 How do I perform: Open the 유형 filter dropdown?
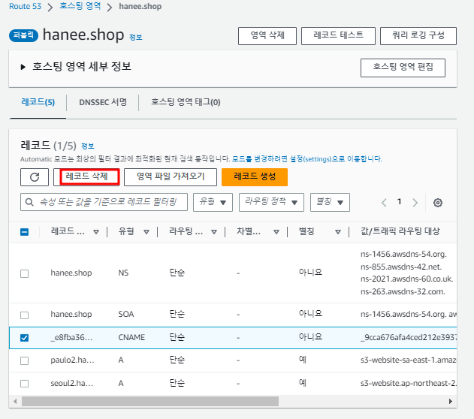click(x=213, y=202)
